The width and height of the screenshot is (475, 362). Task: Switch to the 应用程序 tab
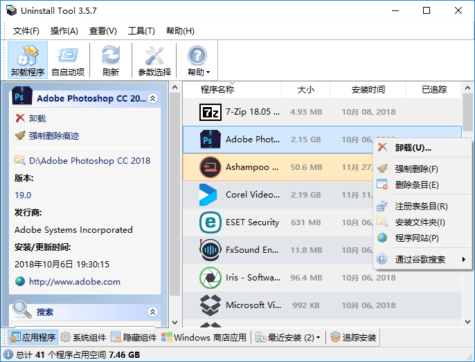tap(33, 337)
